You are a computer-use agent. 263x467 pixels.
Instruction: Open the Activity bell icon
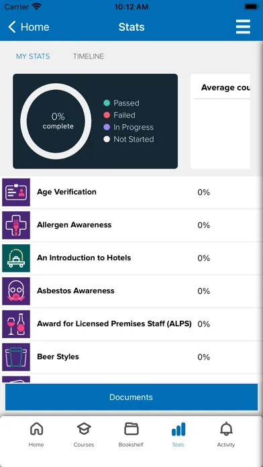[x=226, y=429]
